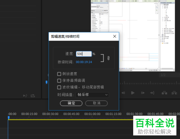Image resolution: width=180 pixels, height=139 pixels.
Task: Click the audio play icon in source panel
Action: pos(25,96)
